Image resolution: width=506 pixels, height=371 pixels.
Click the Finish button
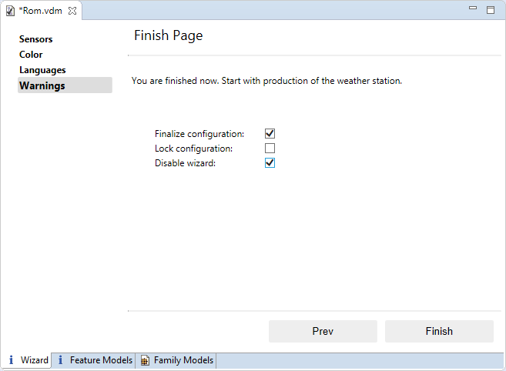click(439, 331)
